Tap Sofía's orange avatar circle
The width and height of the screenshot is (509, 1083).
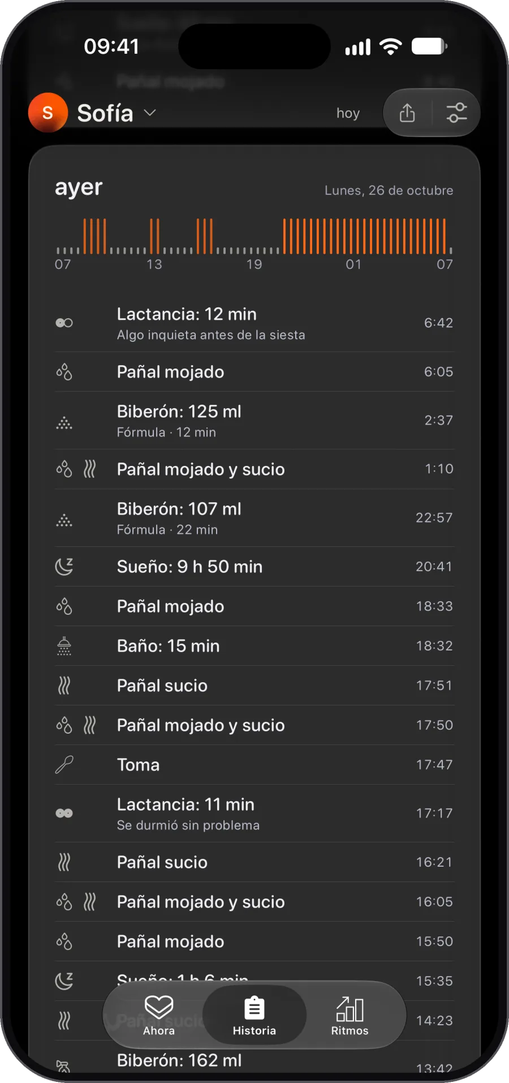click(48, 113)
